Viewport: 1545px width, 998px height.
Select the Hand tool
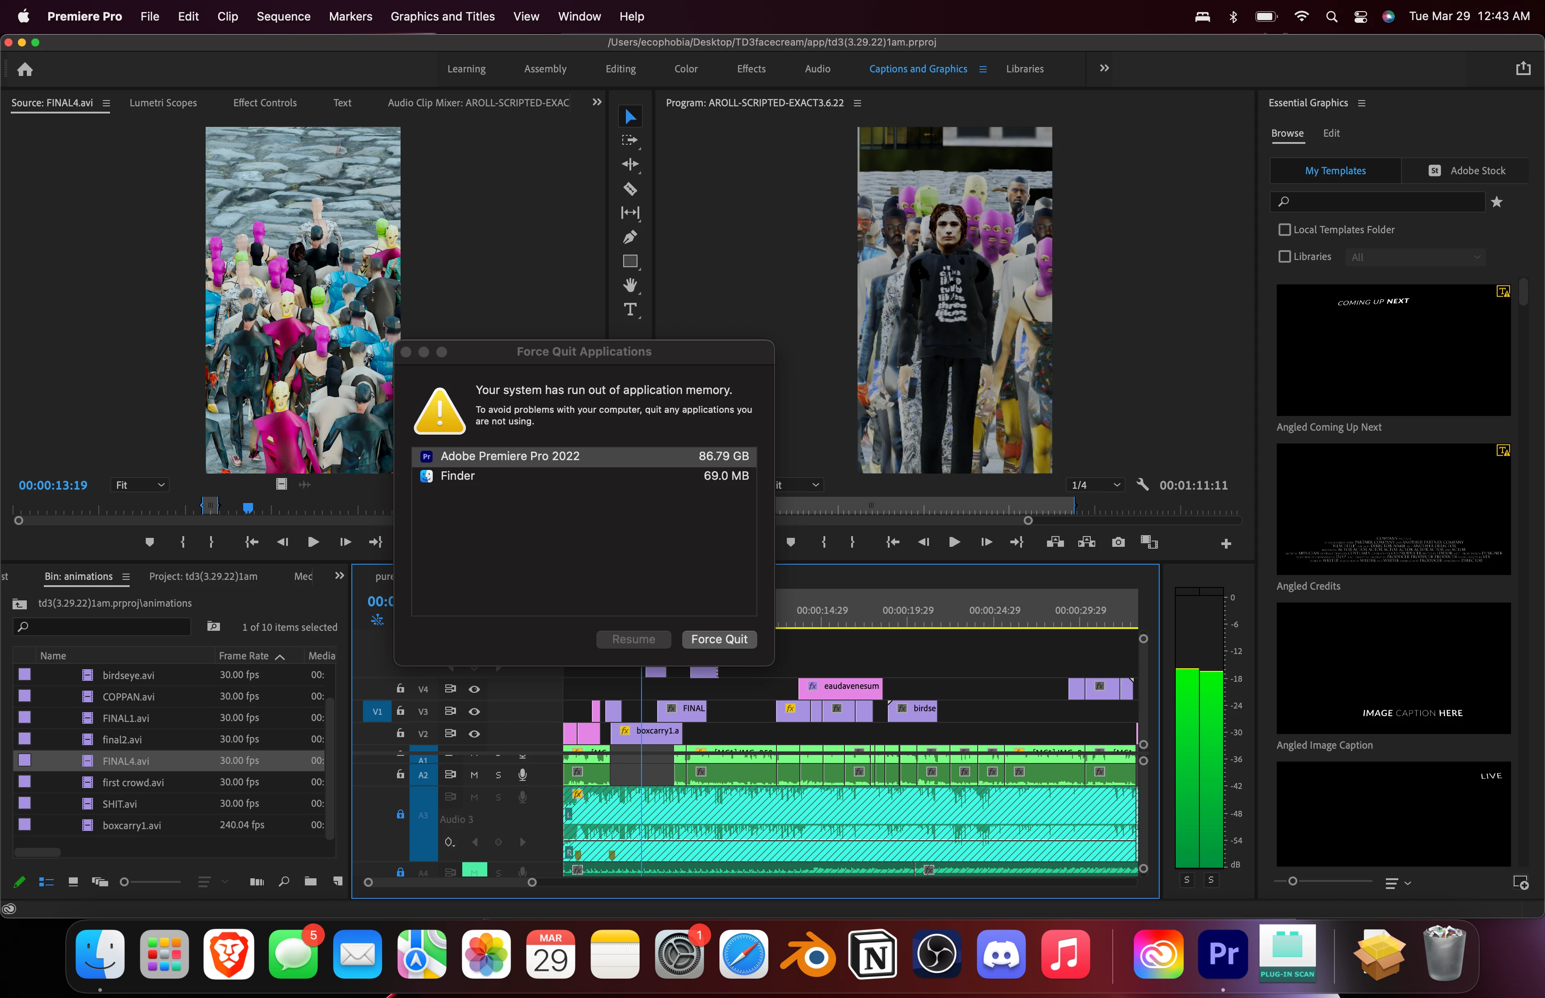tap(629, 285)
